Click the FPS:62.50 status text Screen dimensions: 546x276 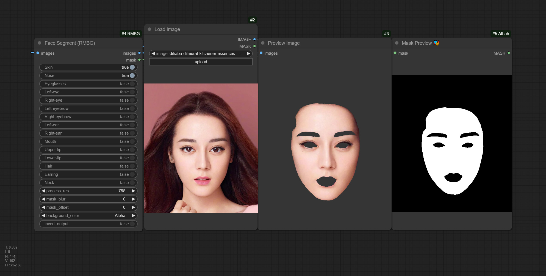click(x=13, y=265)
